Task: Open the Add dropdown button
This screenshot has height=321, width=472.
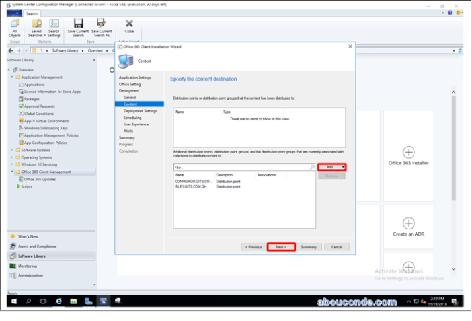Action: pos(332,167)
